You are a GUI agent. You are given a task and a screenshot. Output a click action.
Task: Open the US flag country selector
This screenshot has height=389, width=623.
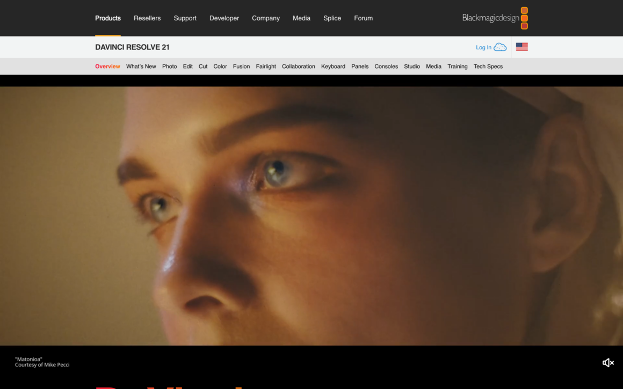521,46
